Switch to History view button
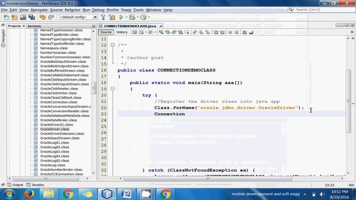 tap(122, 32)
